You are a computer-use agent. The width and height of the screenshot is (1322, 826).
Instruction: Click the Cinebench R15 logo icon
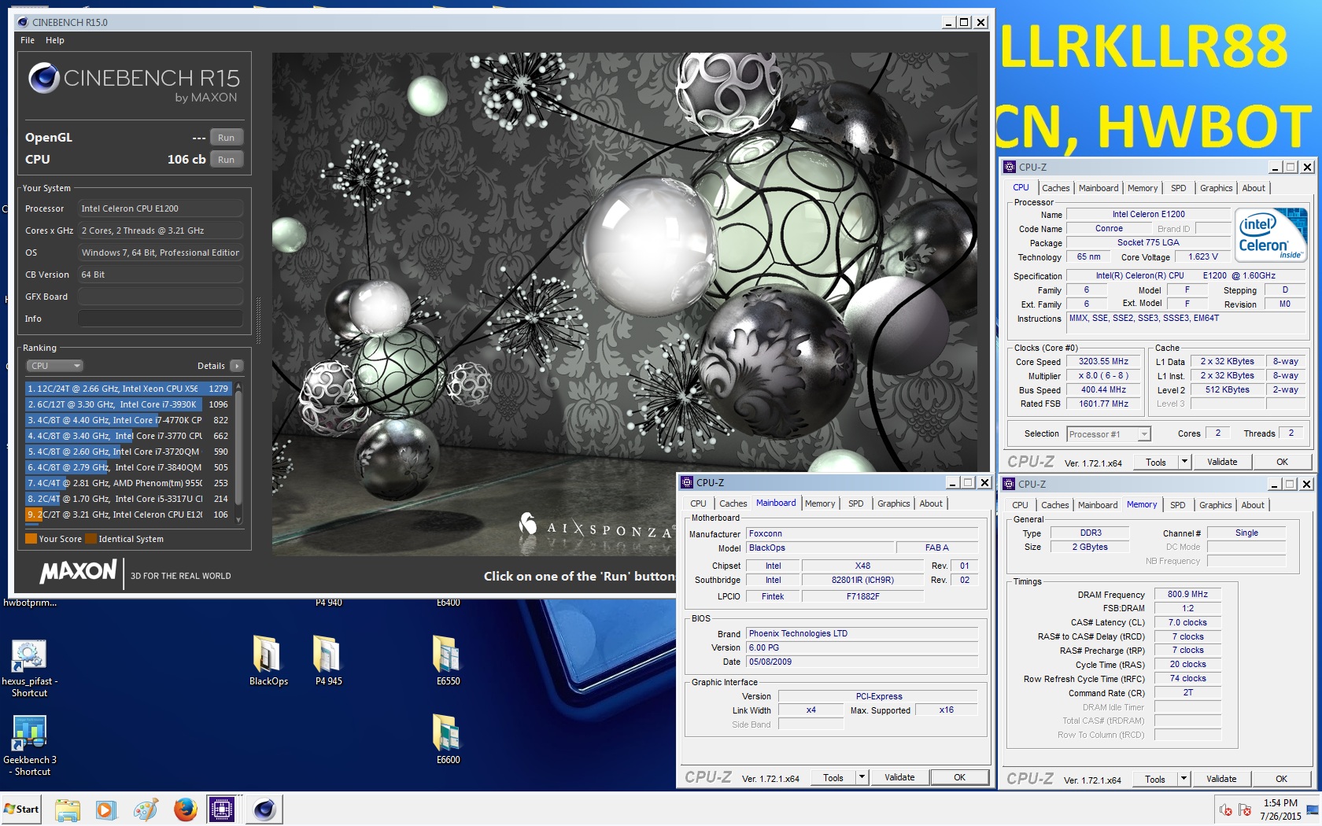44,78
